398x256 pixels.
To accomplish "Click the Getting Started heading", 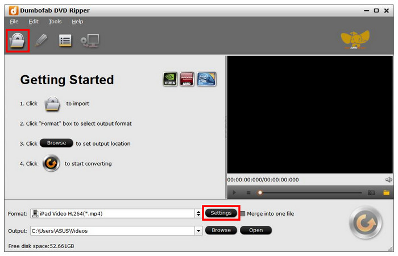I will click(x=67, y=80).
